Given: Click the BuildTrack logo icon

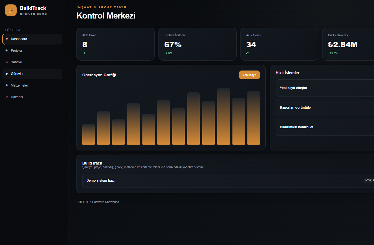Looking at the screenshot, I should 11,10.
